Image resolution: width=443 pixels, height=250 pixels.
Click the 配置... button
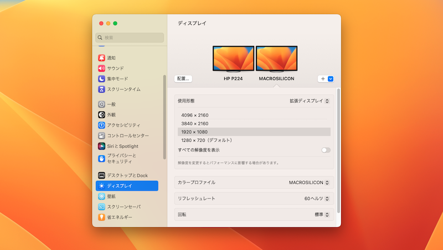tap(183, 79)
